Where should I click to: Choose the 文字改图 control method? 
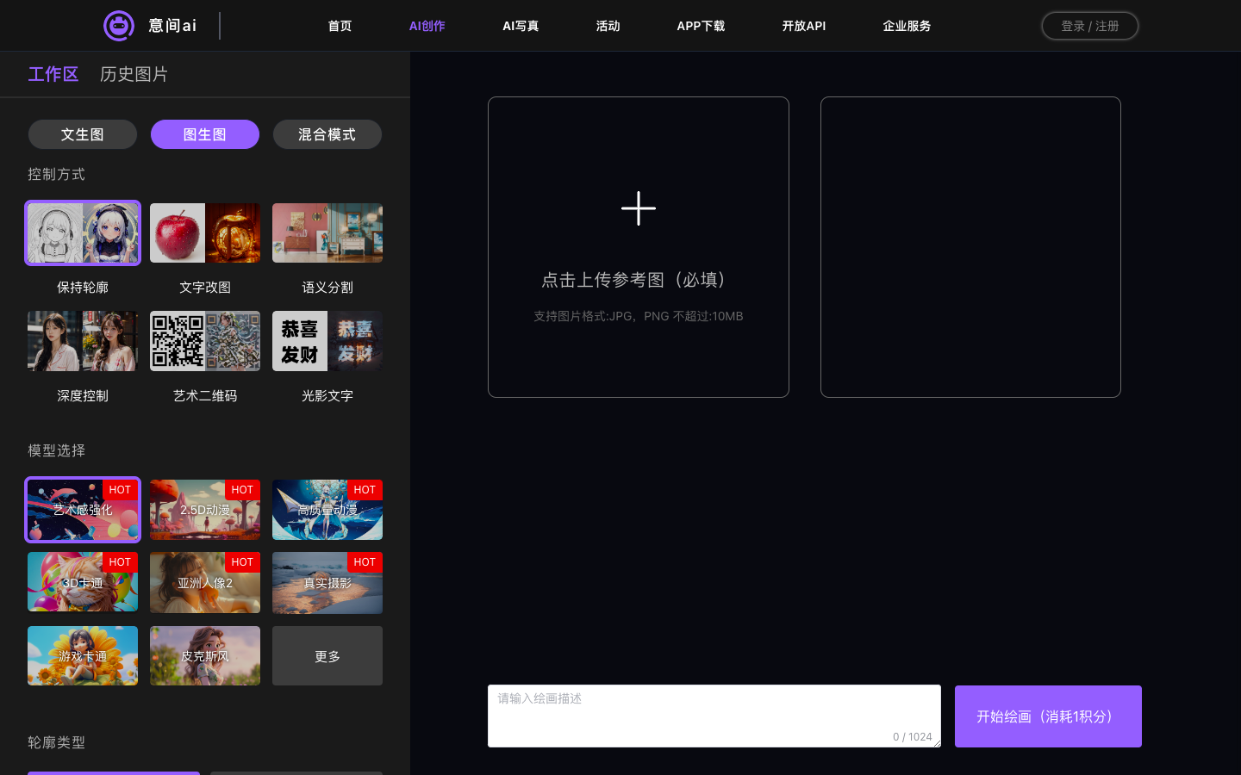click(204, 232)
